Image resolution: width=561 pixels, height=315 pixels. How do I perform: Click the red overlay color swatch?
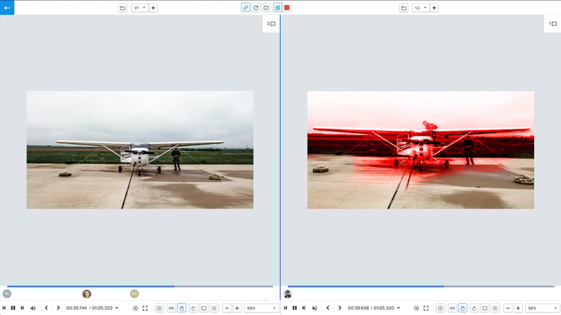tap(287, 8)
